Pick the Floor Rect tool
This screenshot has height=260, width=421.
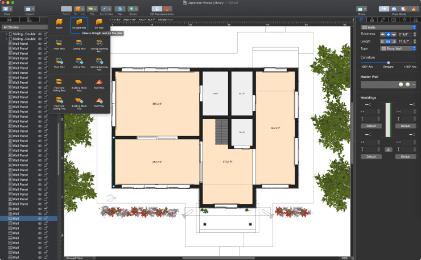(x=59, y=43)
